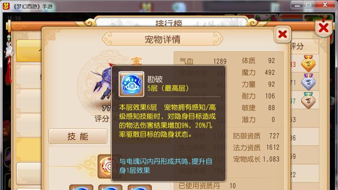Close the 宠物详情 pet details panel
Screen dimensions: 338x190
(283, 34)
